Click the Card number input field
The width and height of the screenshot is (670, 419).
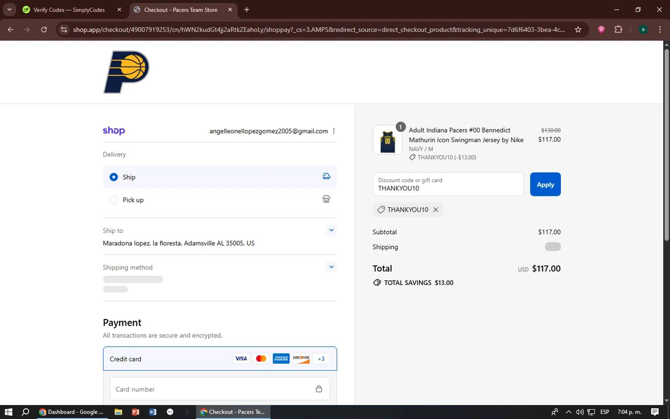pos(220,389)
